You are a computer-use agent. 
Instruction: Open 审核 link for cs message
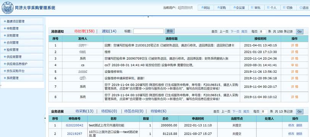pyautogui.click(x=295, y=65)
